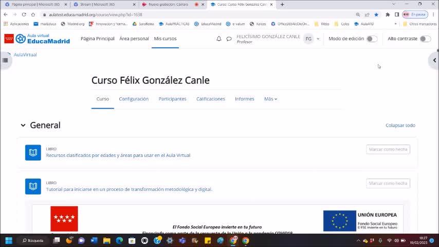This screenshot has width=439, height=247.
Task: Open a new browser tab
Action: [x=282, y=5]
